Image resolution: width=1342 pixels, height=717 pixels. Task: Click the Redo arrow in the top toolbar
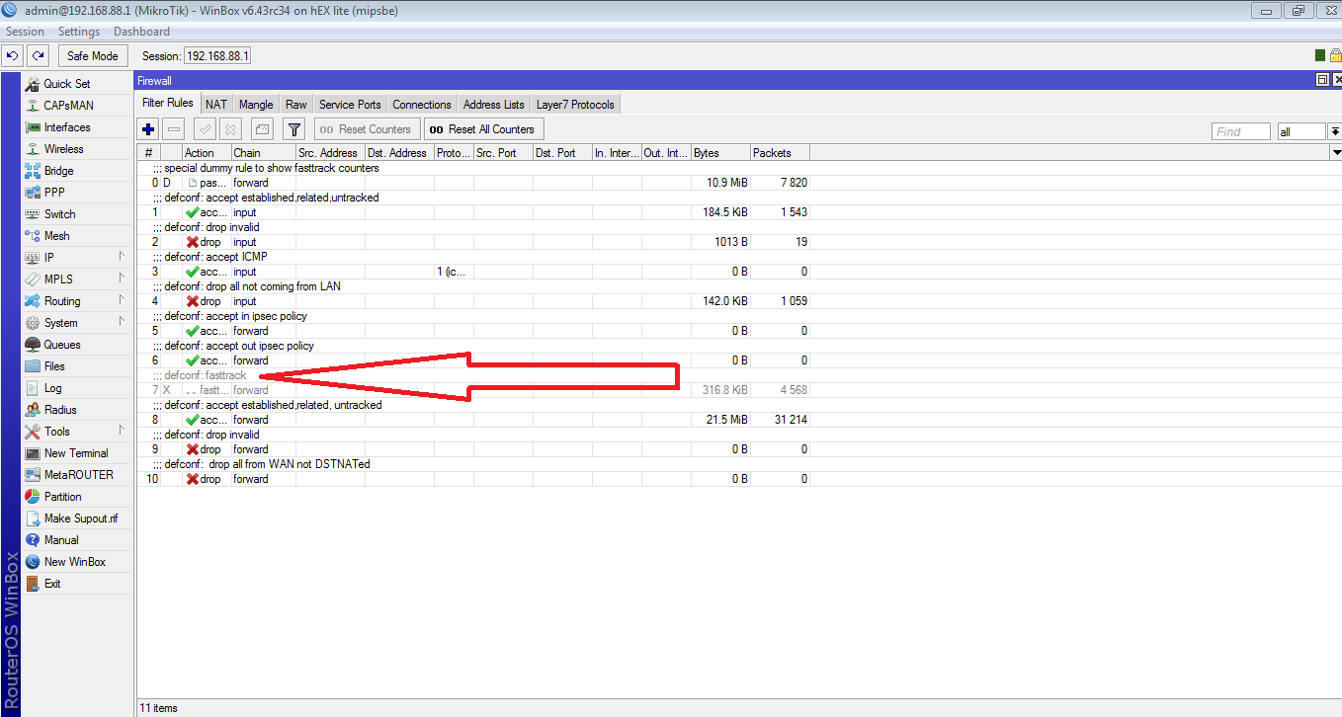[37, 56]
